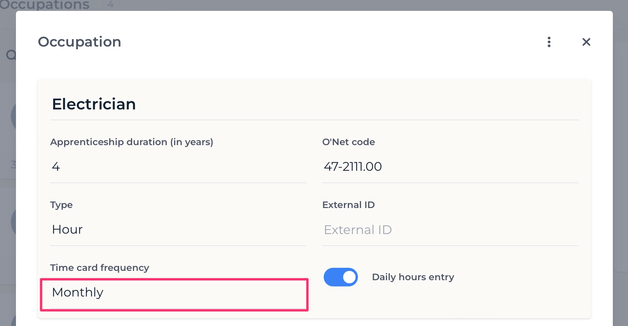Open the three-dot more options menu
The height and width of the screenshot is (326, 628).
(x=549, y=42)
